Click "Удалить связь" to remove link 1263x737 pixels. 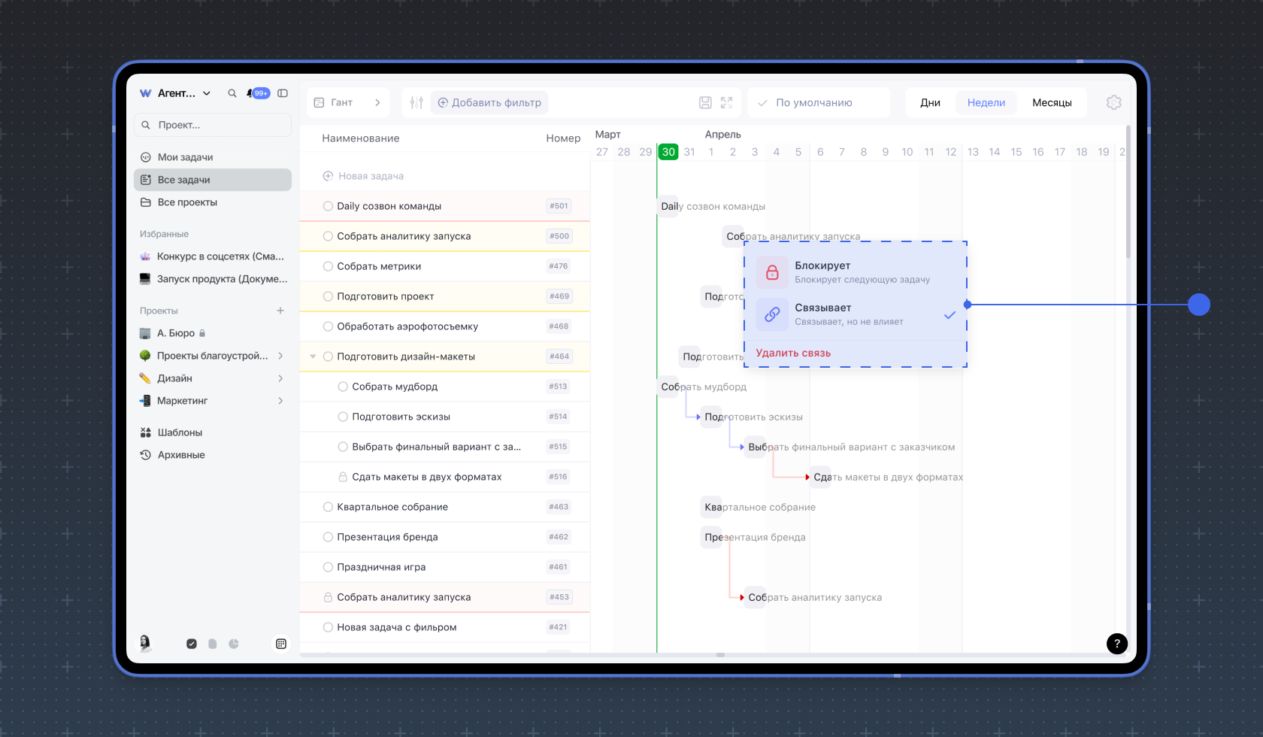[x=793, y=353]
